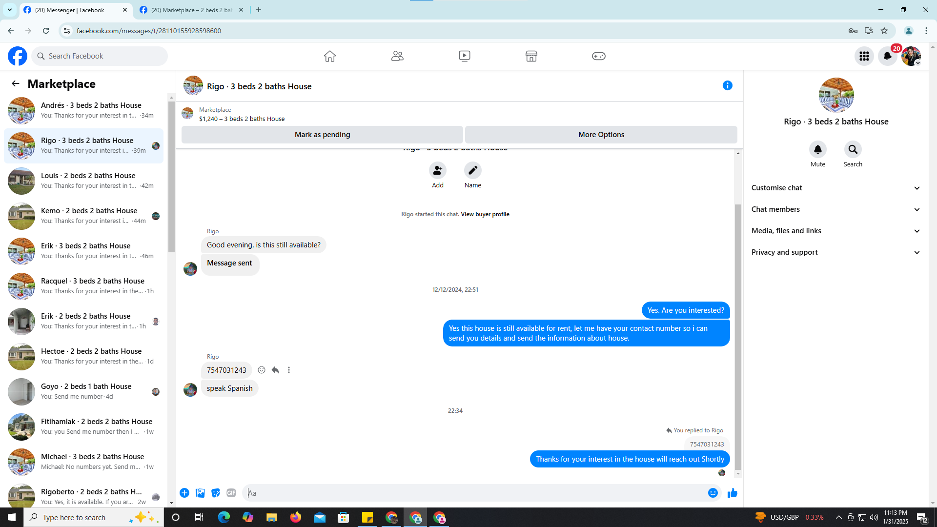Viewport: 937px width, 527px height.
Task: Click the Search Facebook field
Action: tap(100, 56)
